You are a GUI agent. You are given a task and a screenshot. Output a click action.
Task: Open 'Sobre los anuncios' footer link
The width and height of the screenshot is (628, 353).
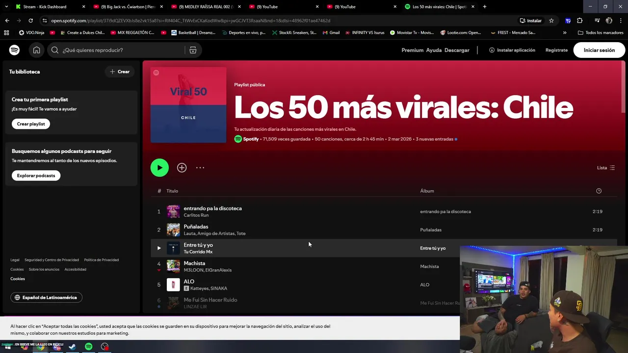pyautogui.click(x=44, y=269)
